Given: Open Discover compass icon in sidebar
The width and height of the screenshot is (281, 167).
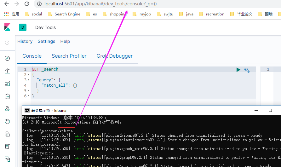Looking at the screenshot, I should pos(7,58).
